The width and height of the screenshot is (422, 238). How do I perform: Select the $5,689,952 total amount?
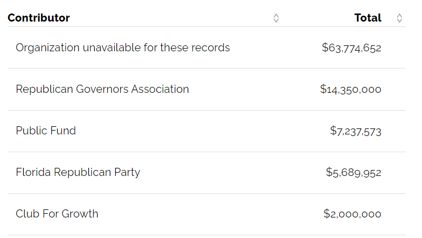click(353, 173)
